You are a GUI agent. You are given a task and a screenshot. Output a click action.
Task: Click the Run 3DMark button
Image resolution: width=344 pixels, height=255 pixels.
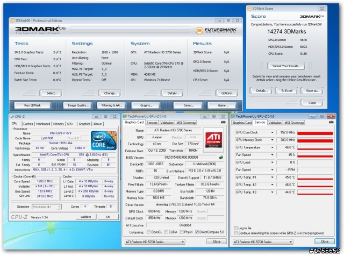32,105
